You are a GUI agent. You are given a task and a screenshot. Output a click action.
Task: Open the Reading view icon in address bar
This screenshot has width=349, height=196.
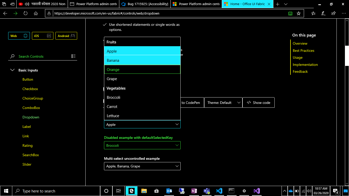click(x=290, y=14)
